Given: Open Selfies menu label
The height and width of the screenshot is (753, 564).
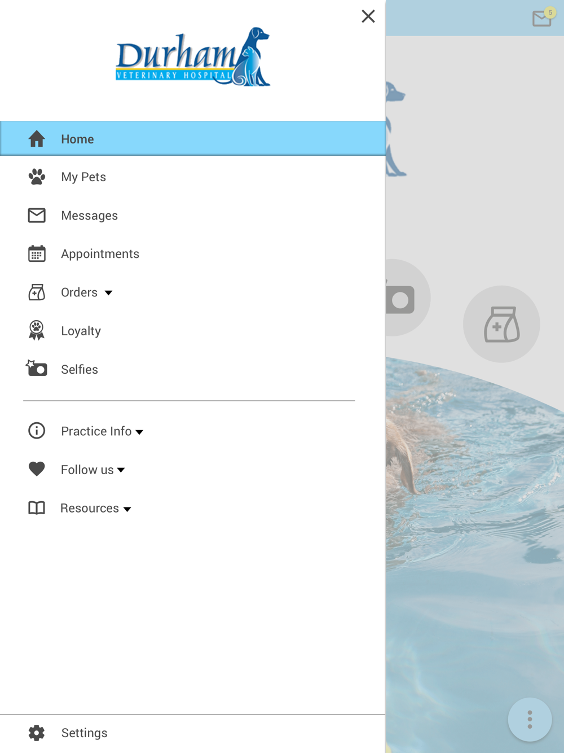Looking at the screenshot, I should 79,369.
